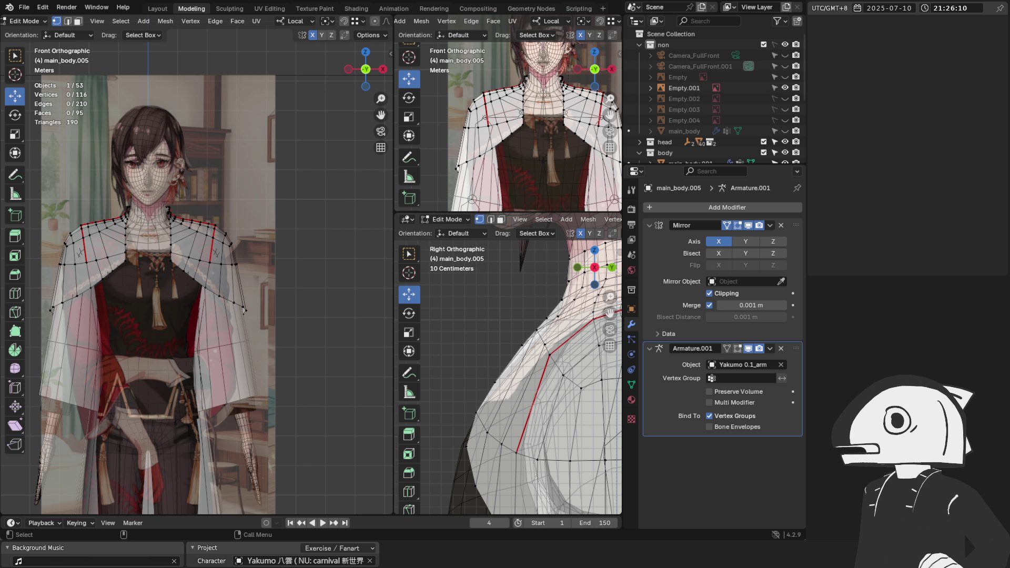Toggle the Merge checkbox in Mirror modifier

pos(709,305)
